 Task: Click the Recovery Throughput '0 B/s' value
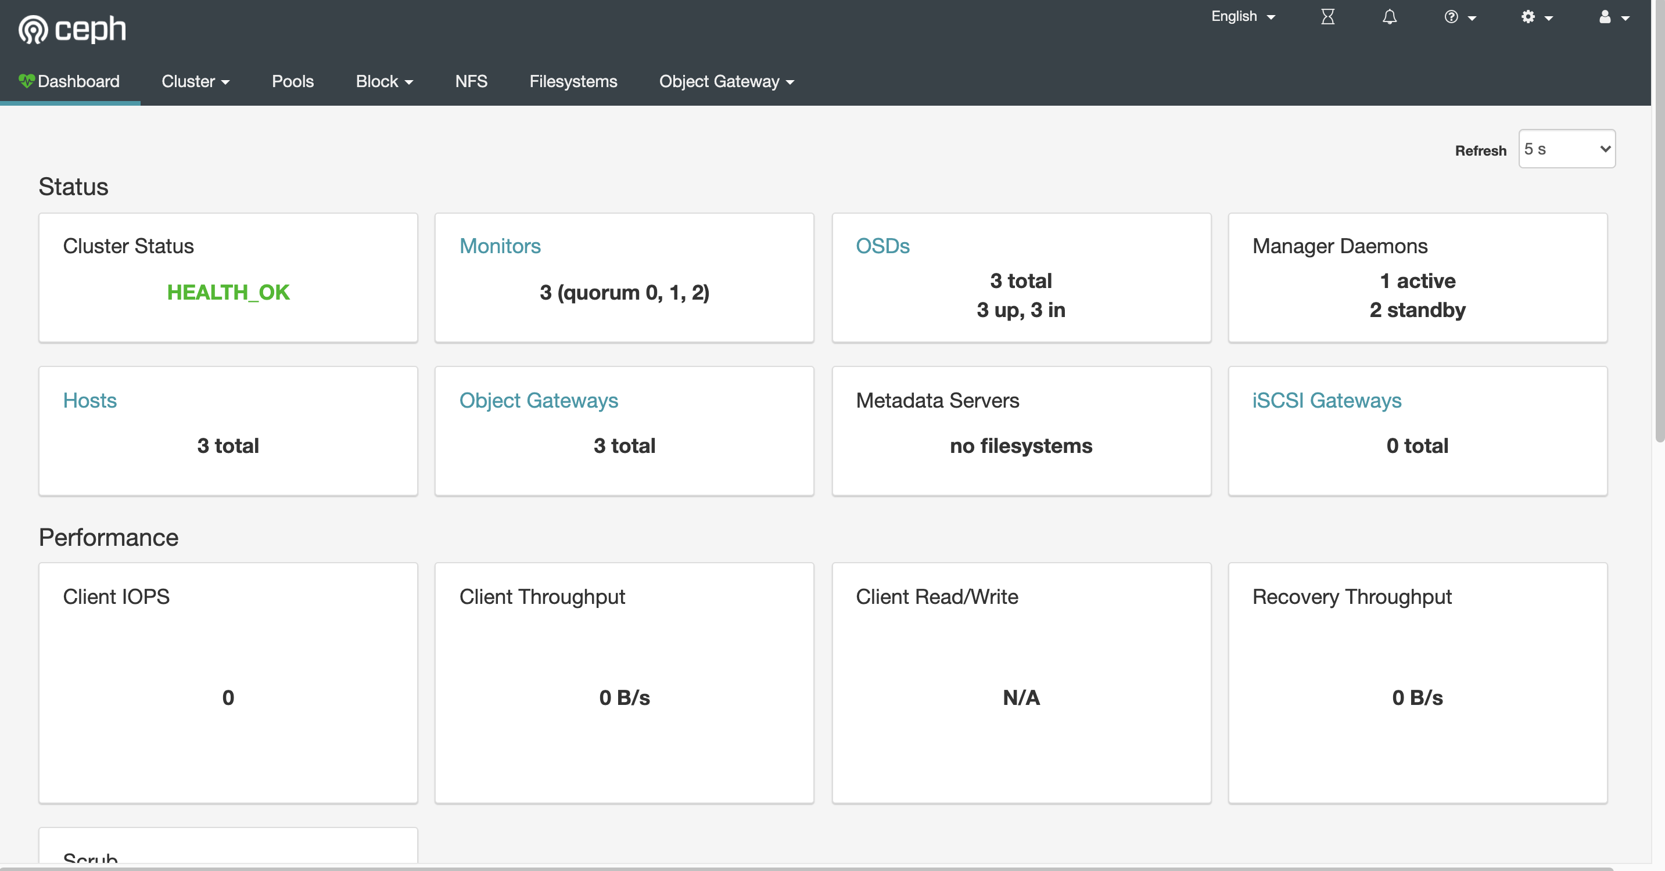pyautogui.click(x=1418, y=698)
